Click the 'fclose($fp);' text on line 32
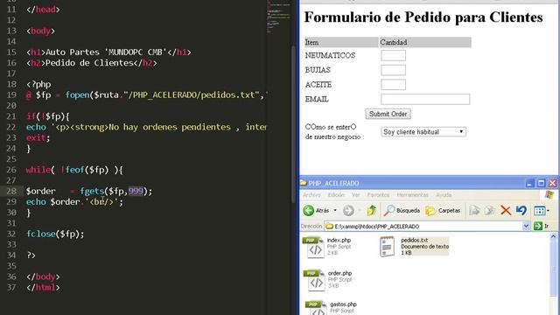This screenshot has width=560, height=315. (55, 234)
